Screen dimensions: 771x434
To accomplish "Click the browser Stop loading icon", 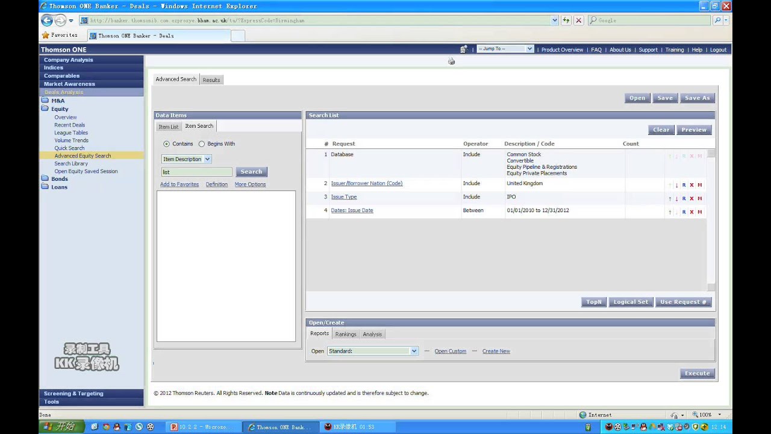I will pos(579,20).
